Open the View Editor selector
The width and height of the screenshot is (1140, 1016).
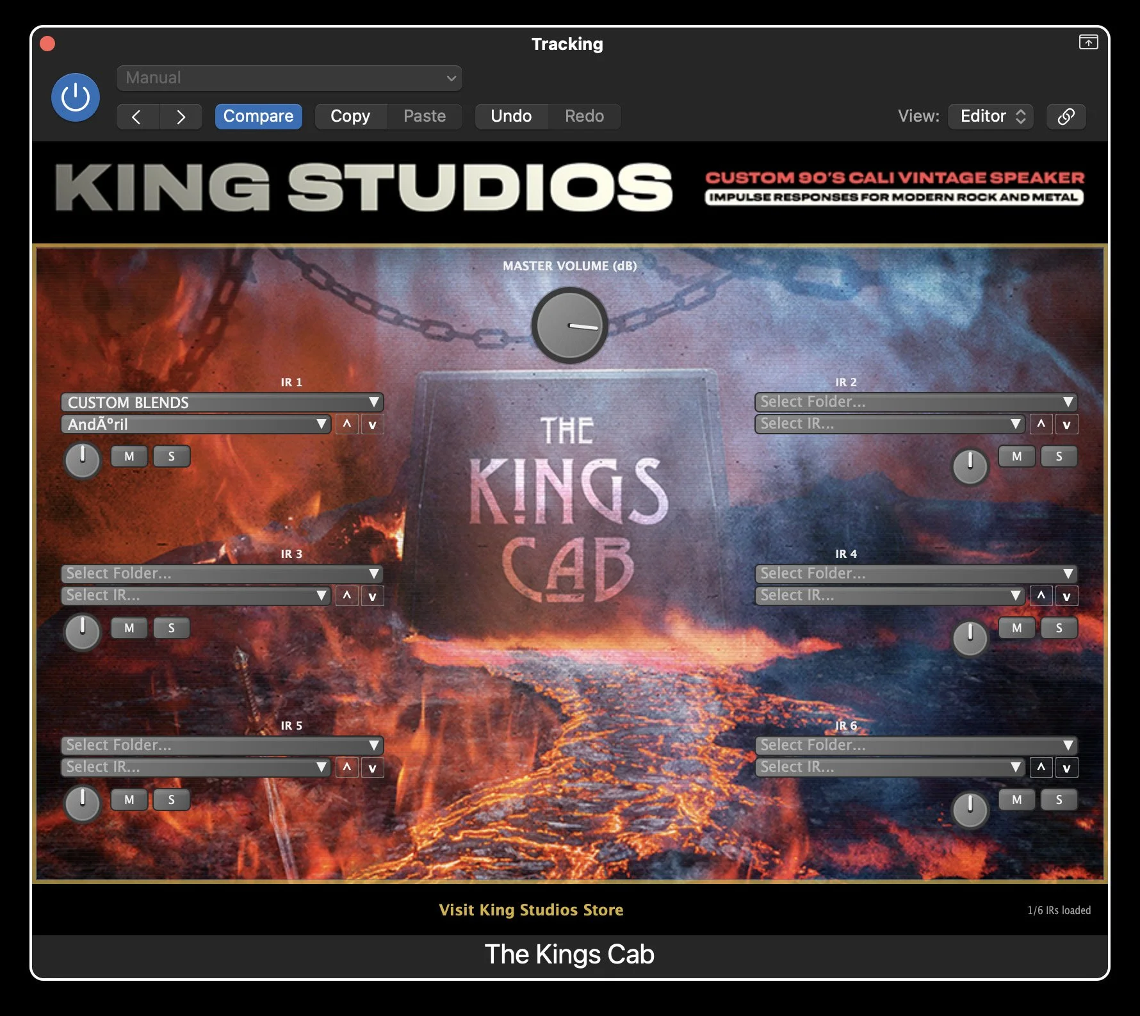click(991, 117)
